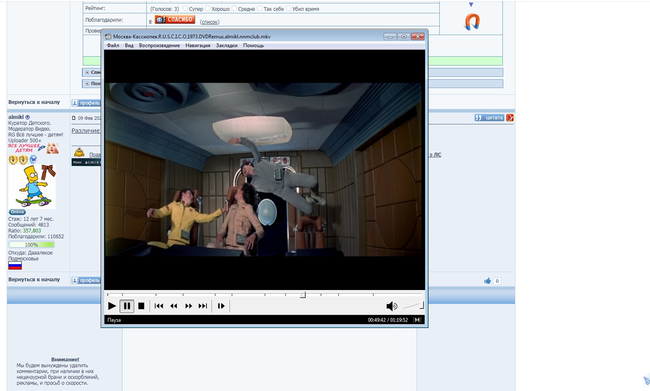The image size is (650, 391).
Task: Expand the 'Пох...' collapsed section
Action: [x=87, y=83]
